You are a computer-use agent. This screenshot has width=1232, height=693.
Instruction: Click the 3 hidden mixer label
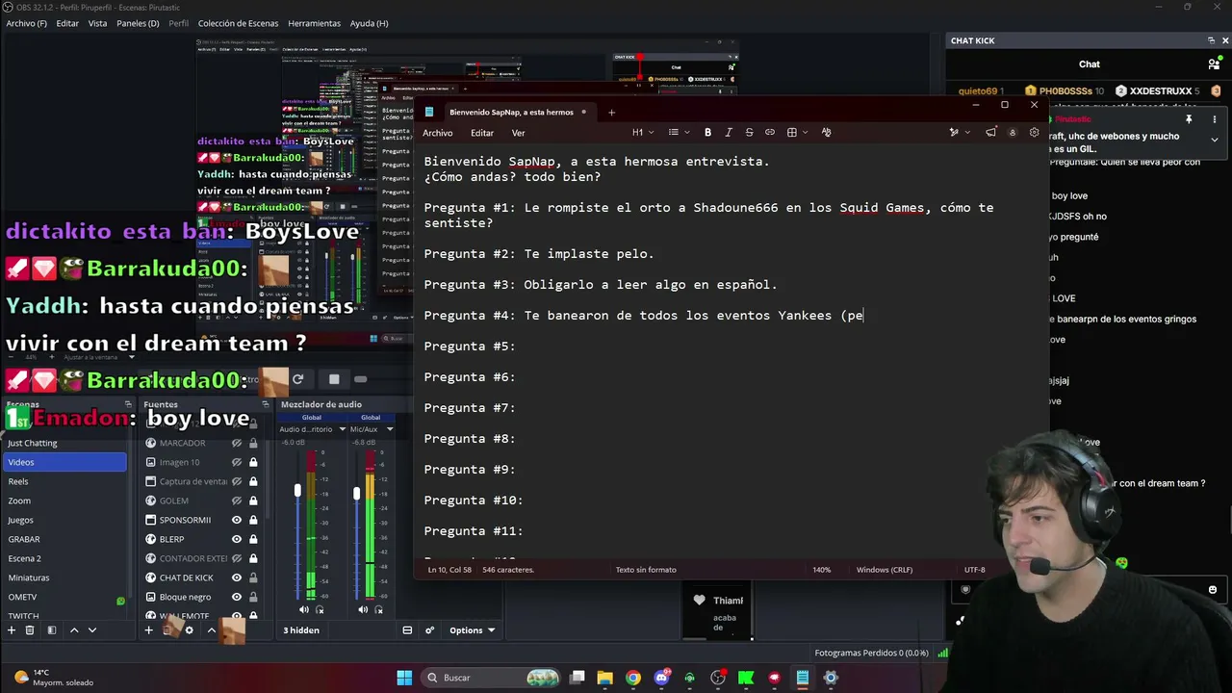pos(301,630)
